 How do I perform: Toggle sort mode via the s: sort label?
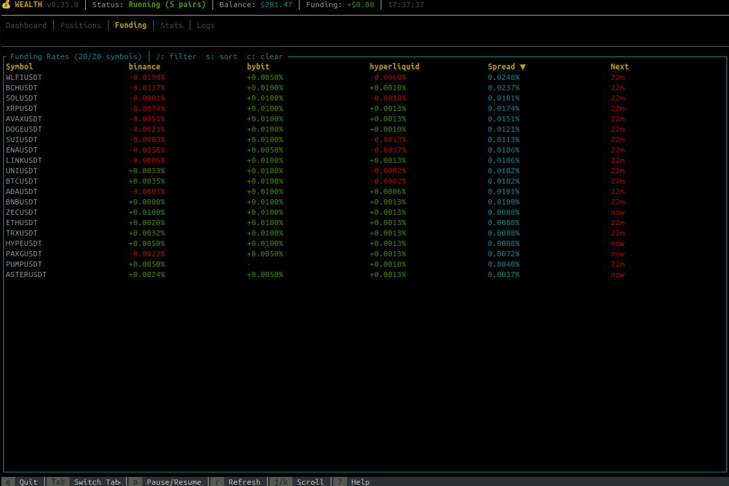(x=220, y=56)
